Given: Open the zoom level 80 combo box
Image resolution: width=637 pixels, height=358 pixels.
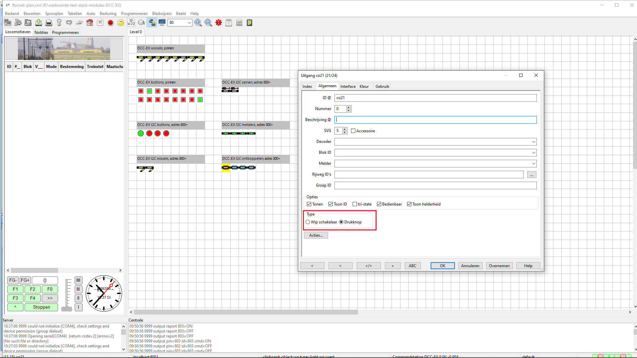Looking at the screenshot, I should pyautogui.click(x=189, y=23).
